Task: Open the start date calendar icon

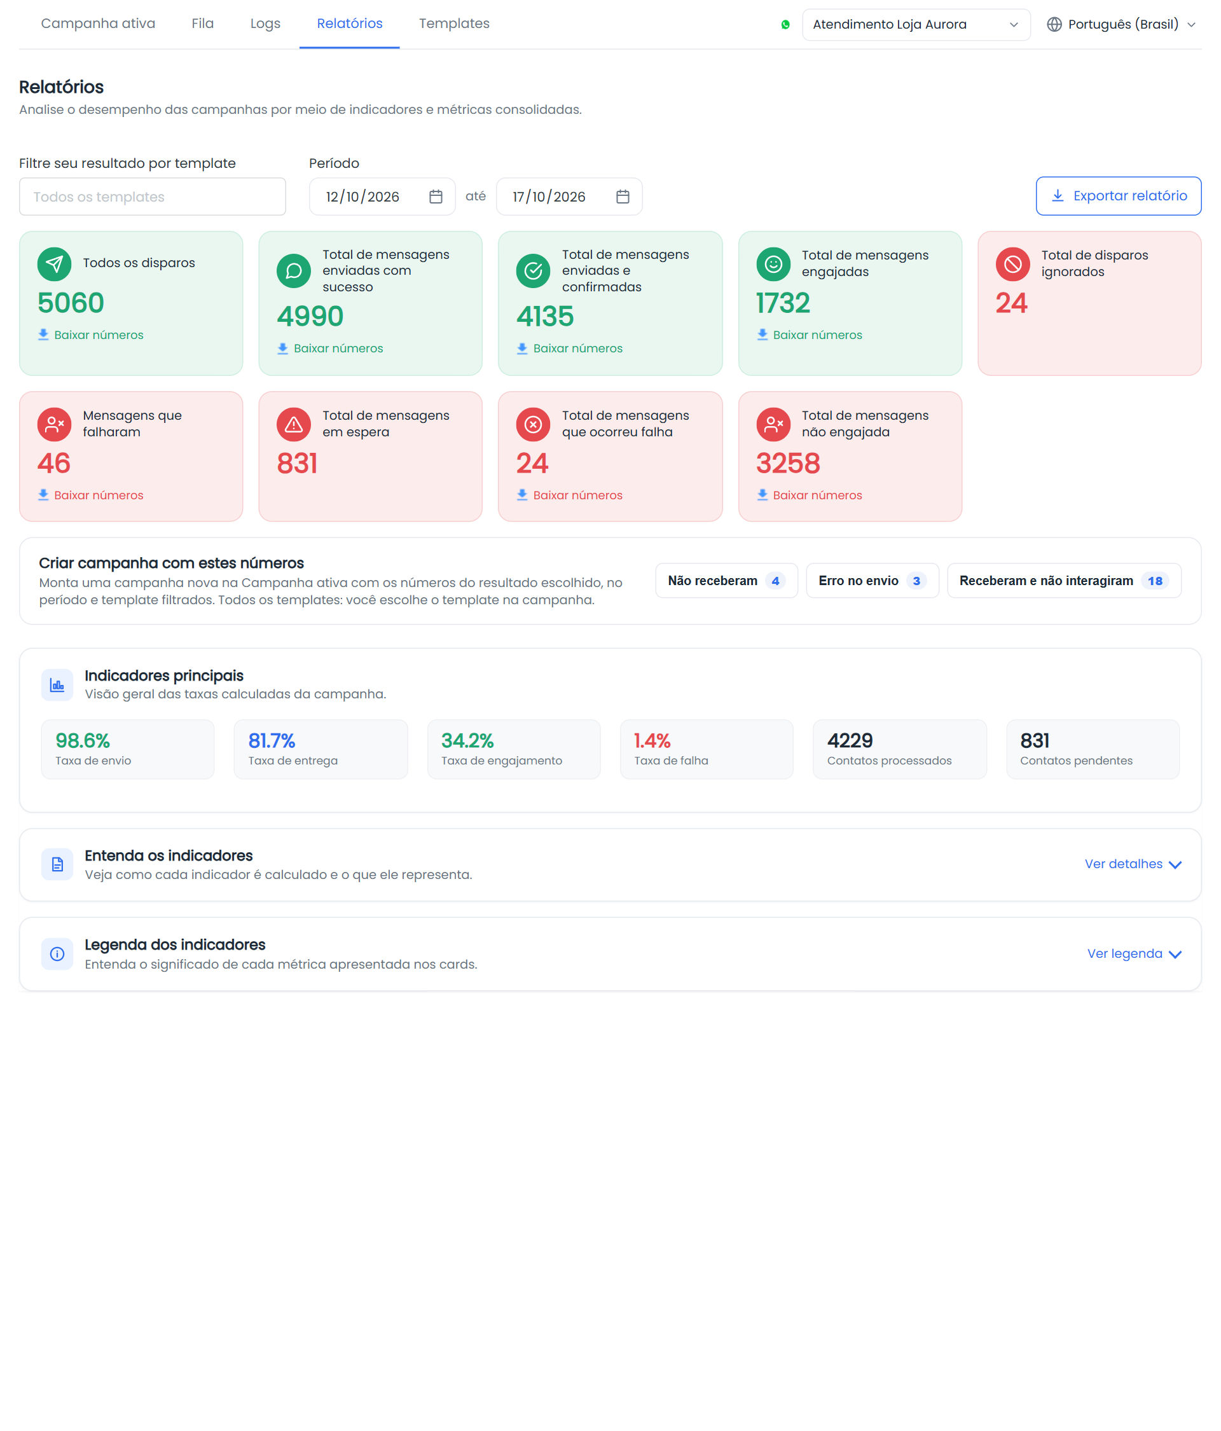Action: (x=436, y=197)
